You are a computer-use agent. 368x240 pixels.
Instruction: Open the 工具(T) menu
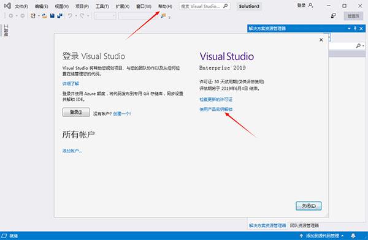pos(102,6)
